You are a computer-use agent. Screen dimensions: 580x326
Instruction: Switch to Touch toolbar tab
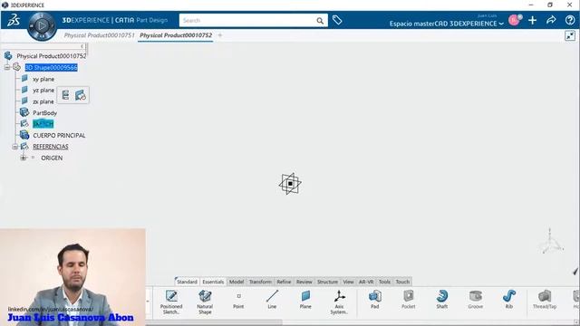(x=402, y=282)
